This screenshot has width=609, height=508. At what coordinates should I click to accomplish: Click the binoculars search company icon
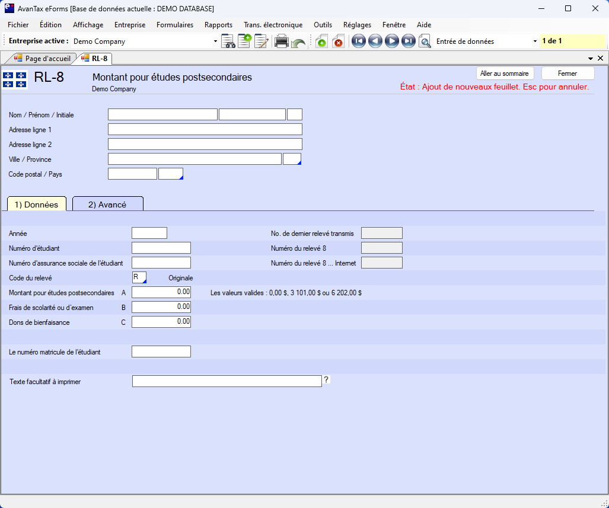point(228,41)
